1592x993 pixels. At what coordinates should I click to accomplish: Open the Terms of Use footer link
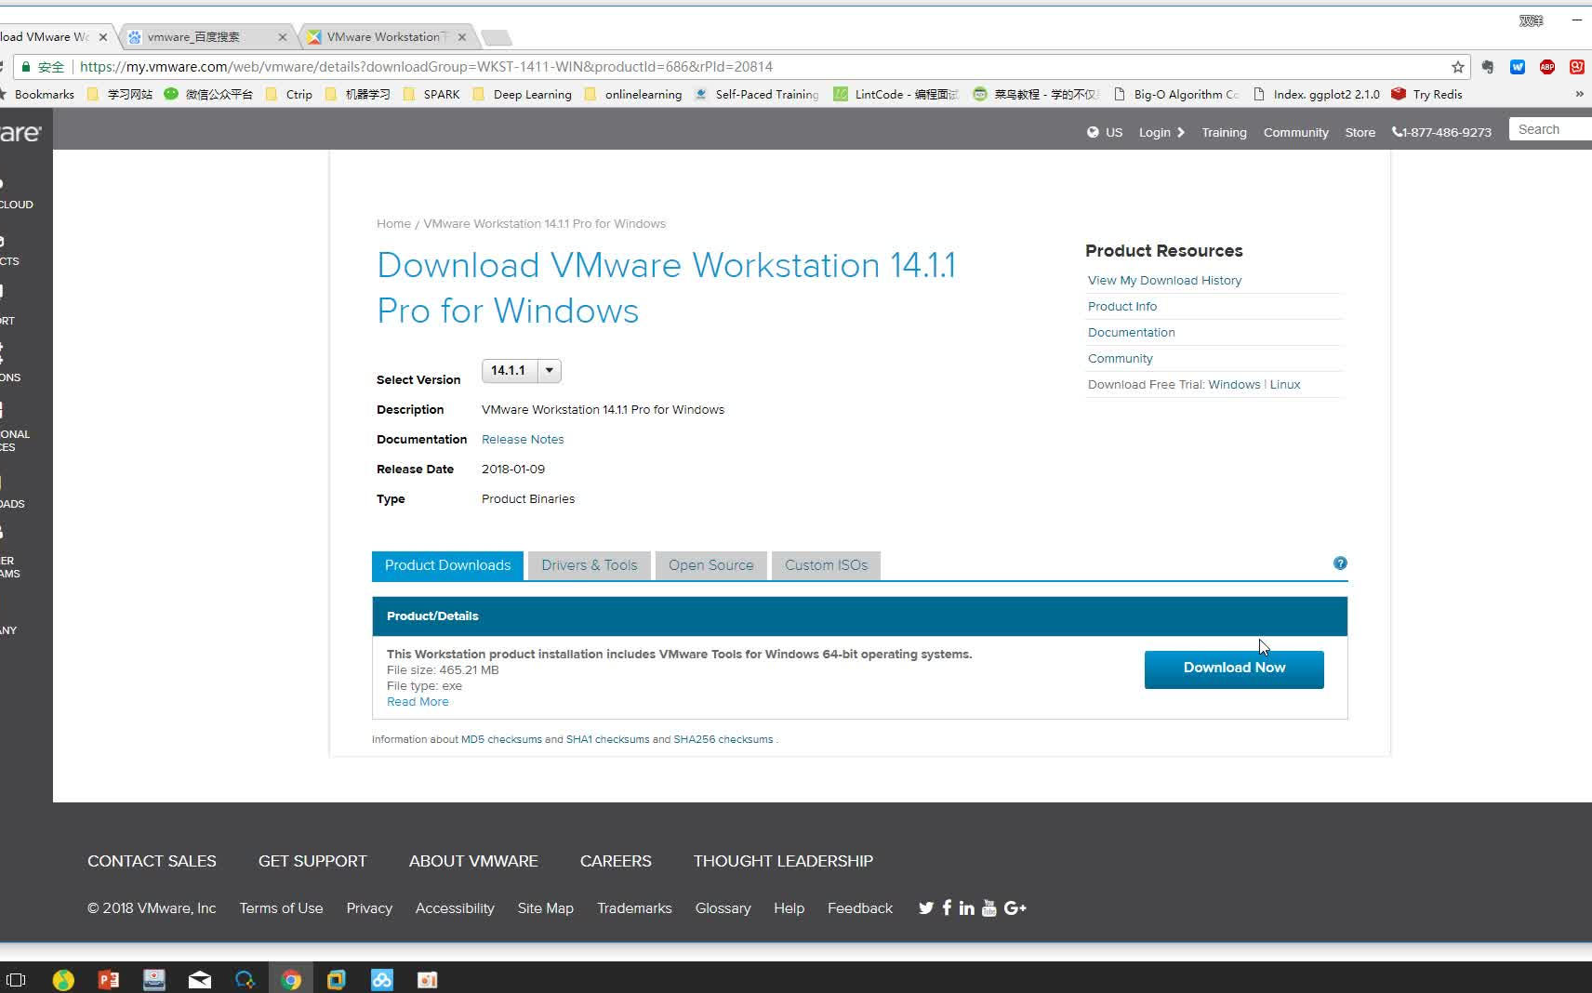click(281, 908)
